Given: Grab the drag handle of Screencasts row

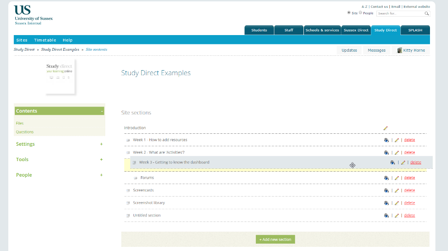Looking at the screenshot, I should [128, 191].
